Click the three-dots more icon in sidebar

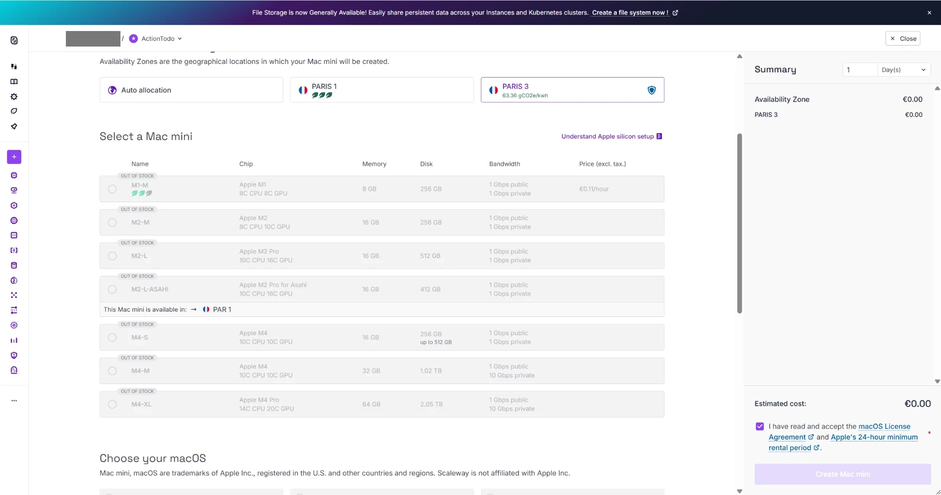pos(14,401)
